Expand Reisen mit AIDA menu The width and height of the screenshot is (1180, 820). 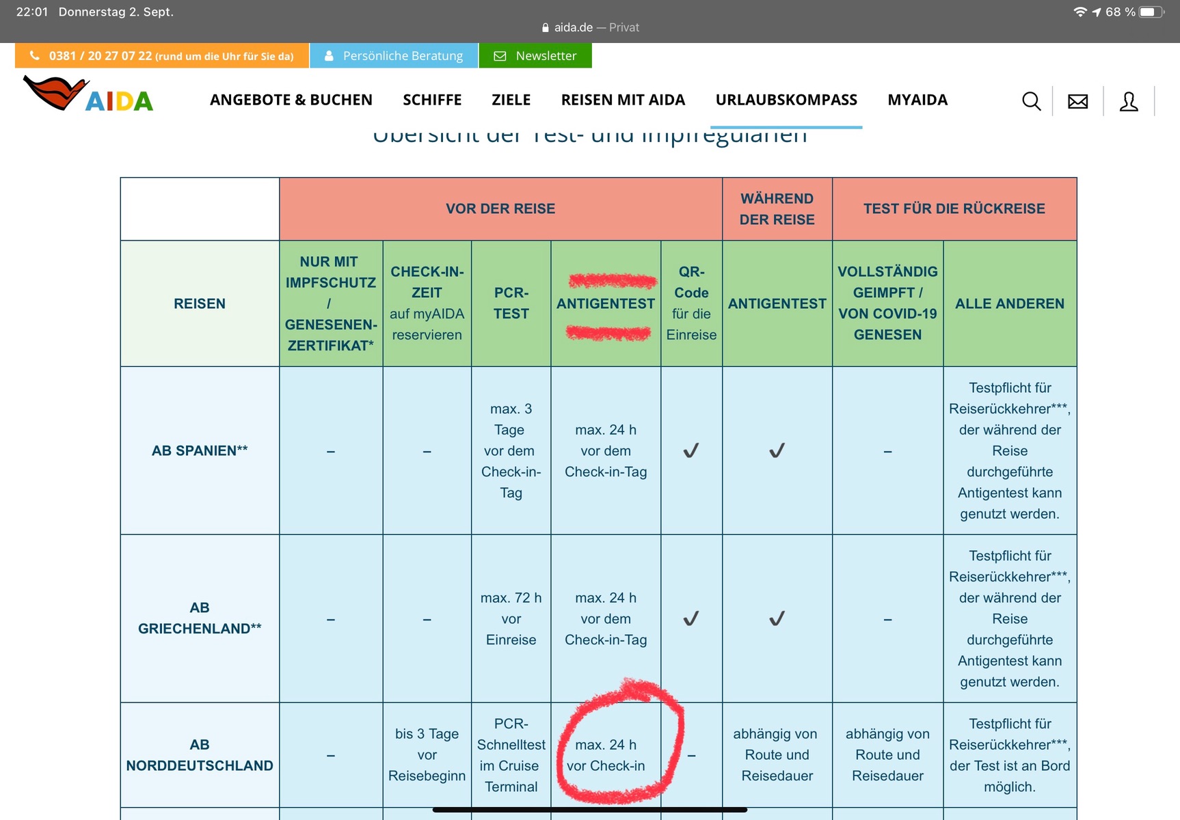(623, 100)
